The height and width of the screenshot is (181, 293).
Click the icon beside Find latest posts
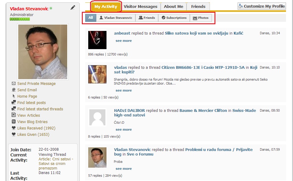tap(13, 102)
